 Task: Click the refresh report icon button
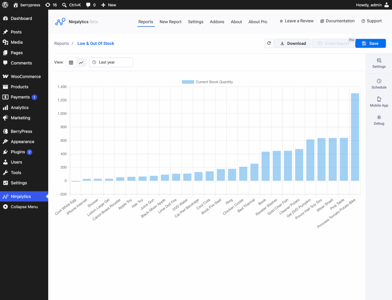(x=269, y=43)
